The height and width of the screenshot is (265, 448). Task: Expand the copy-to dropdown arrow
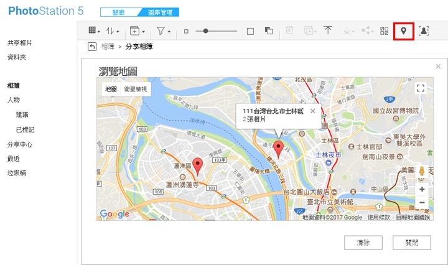(315, 32)
